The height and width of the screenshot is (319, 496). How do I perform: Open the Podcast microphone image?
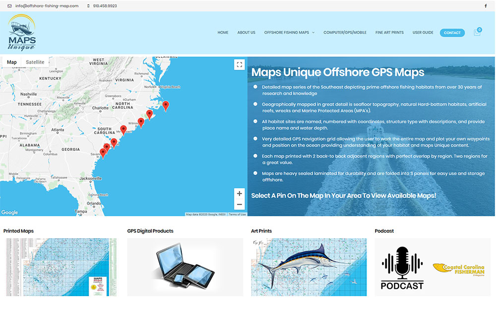click(x=402, y=268)
